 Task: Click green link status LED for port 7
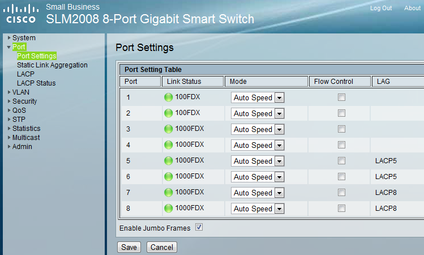(x=168, y=193)
